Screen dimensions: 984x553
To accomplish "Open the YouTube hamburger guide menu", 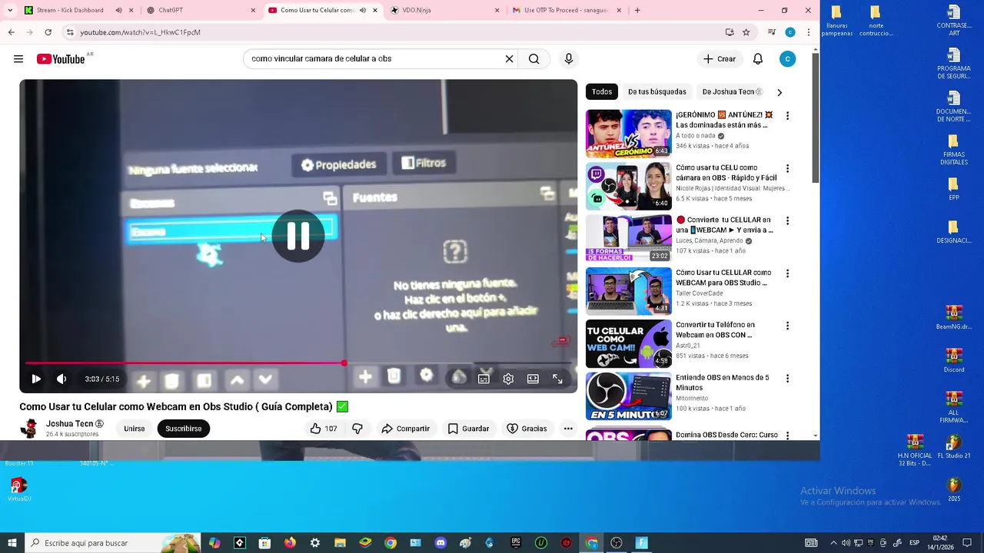I will click(18, 59).
